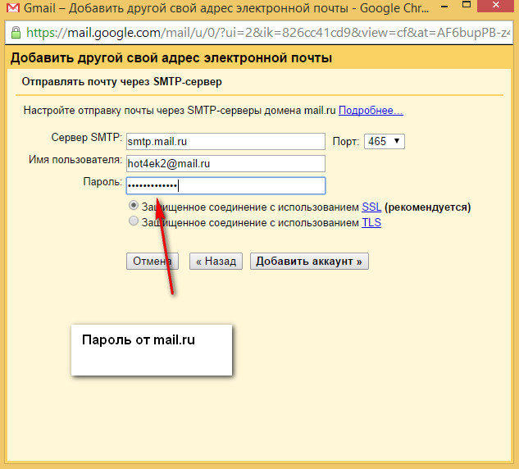The width and height of the screenshot is (519, 469).
Task: Click the Gmail envelope icon in title bar
Action: coord(12,7)
